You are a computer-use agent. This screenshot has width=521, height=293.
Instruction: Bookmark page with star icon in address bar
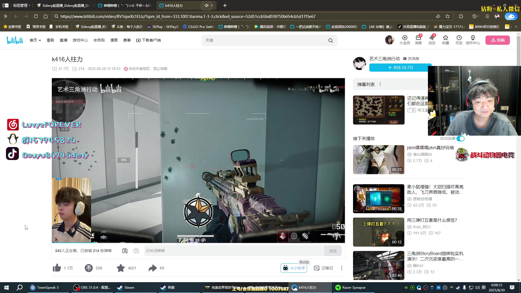pos(447,16)
